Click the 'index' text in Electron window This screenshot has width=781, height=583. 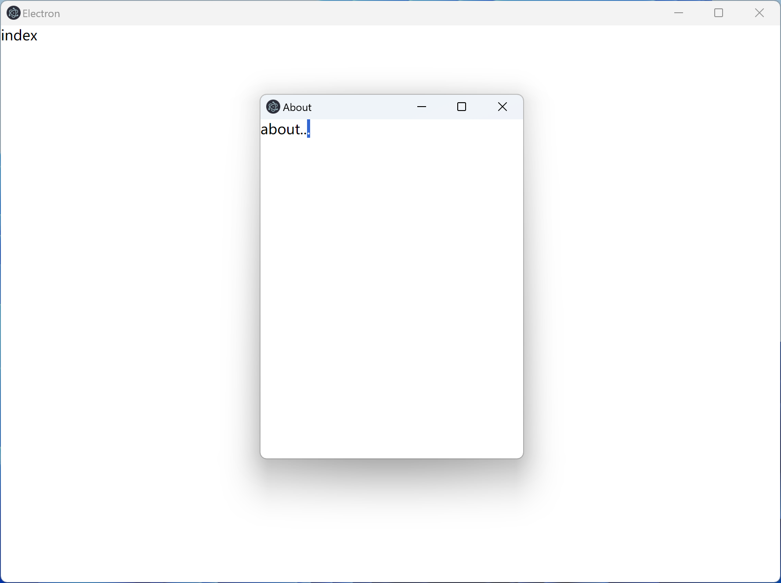(19, 36)
